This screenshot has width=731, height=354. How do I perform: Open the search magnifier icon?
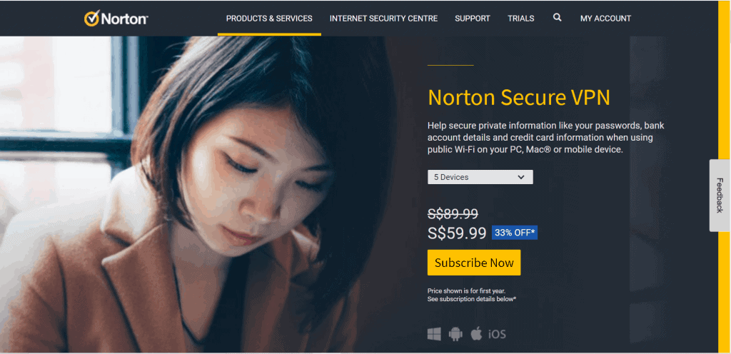pos(557,18)
